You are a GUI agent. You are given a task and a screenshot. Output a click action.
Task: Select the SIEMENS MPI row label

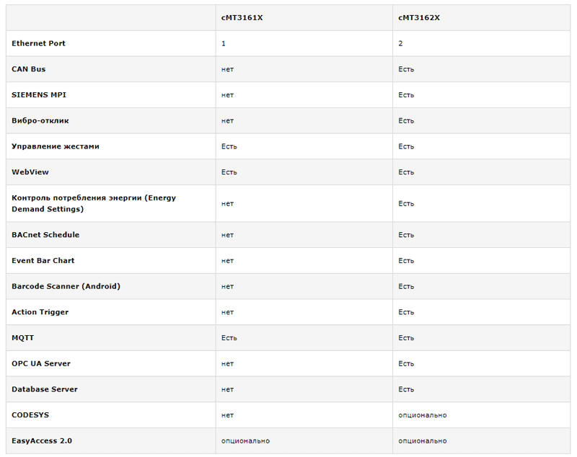(x=39, y=95)
